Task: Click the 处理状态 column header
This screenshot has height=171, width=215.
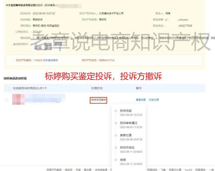Action: (97, 88)
